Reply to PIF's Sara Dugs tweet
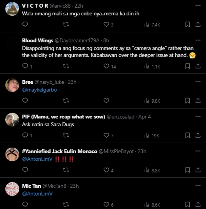Image resolution: width=206 pixels, height=209 pixels. click(x=25, y=135)
